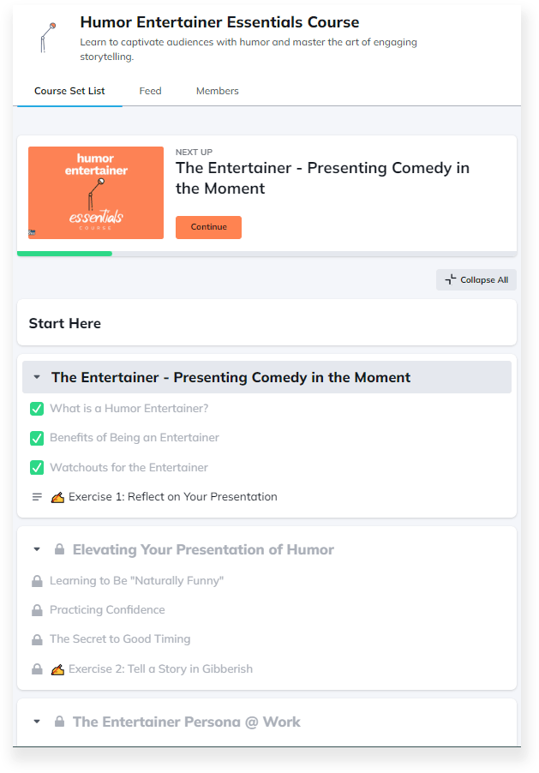Click the green course progress bar

click(64, 255)
